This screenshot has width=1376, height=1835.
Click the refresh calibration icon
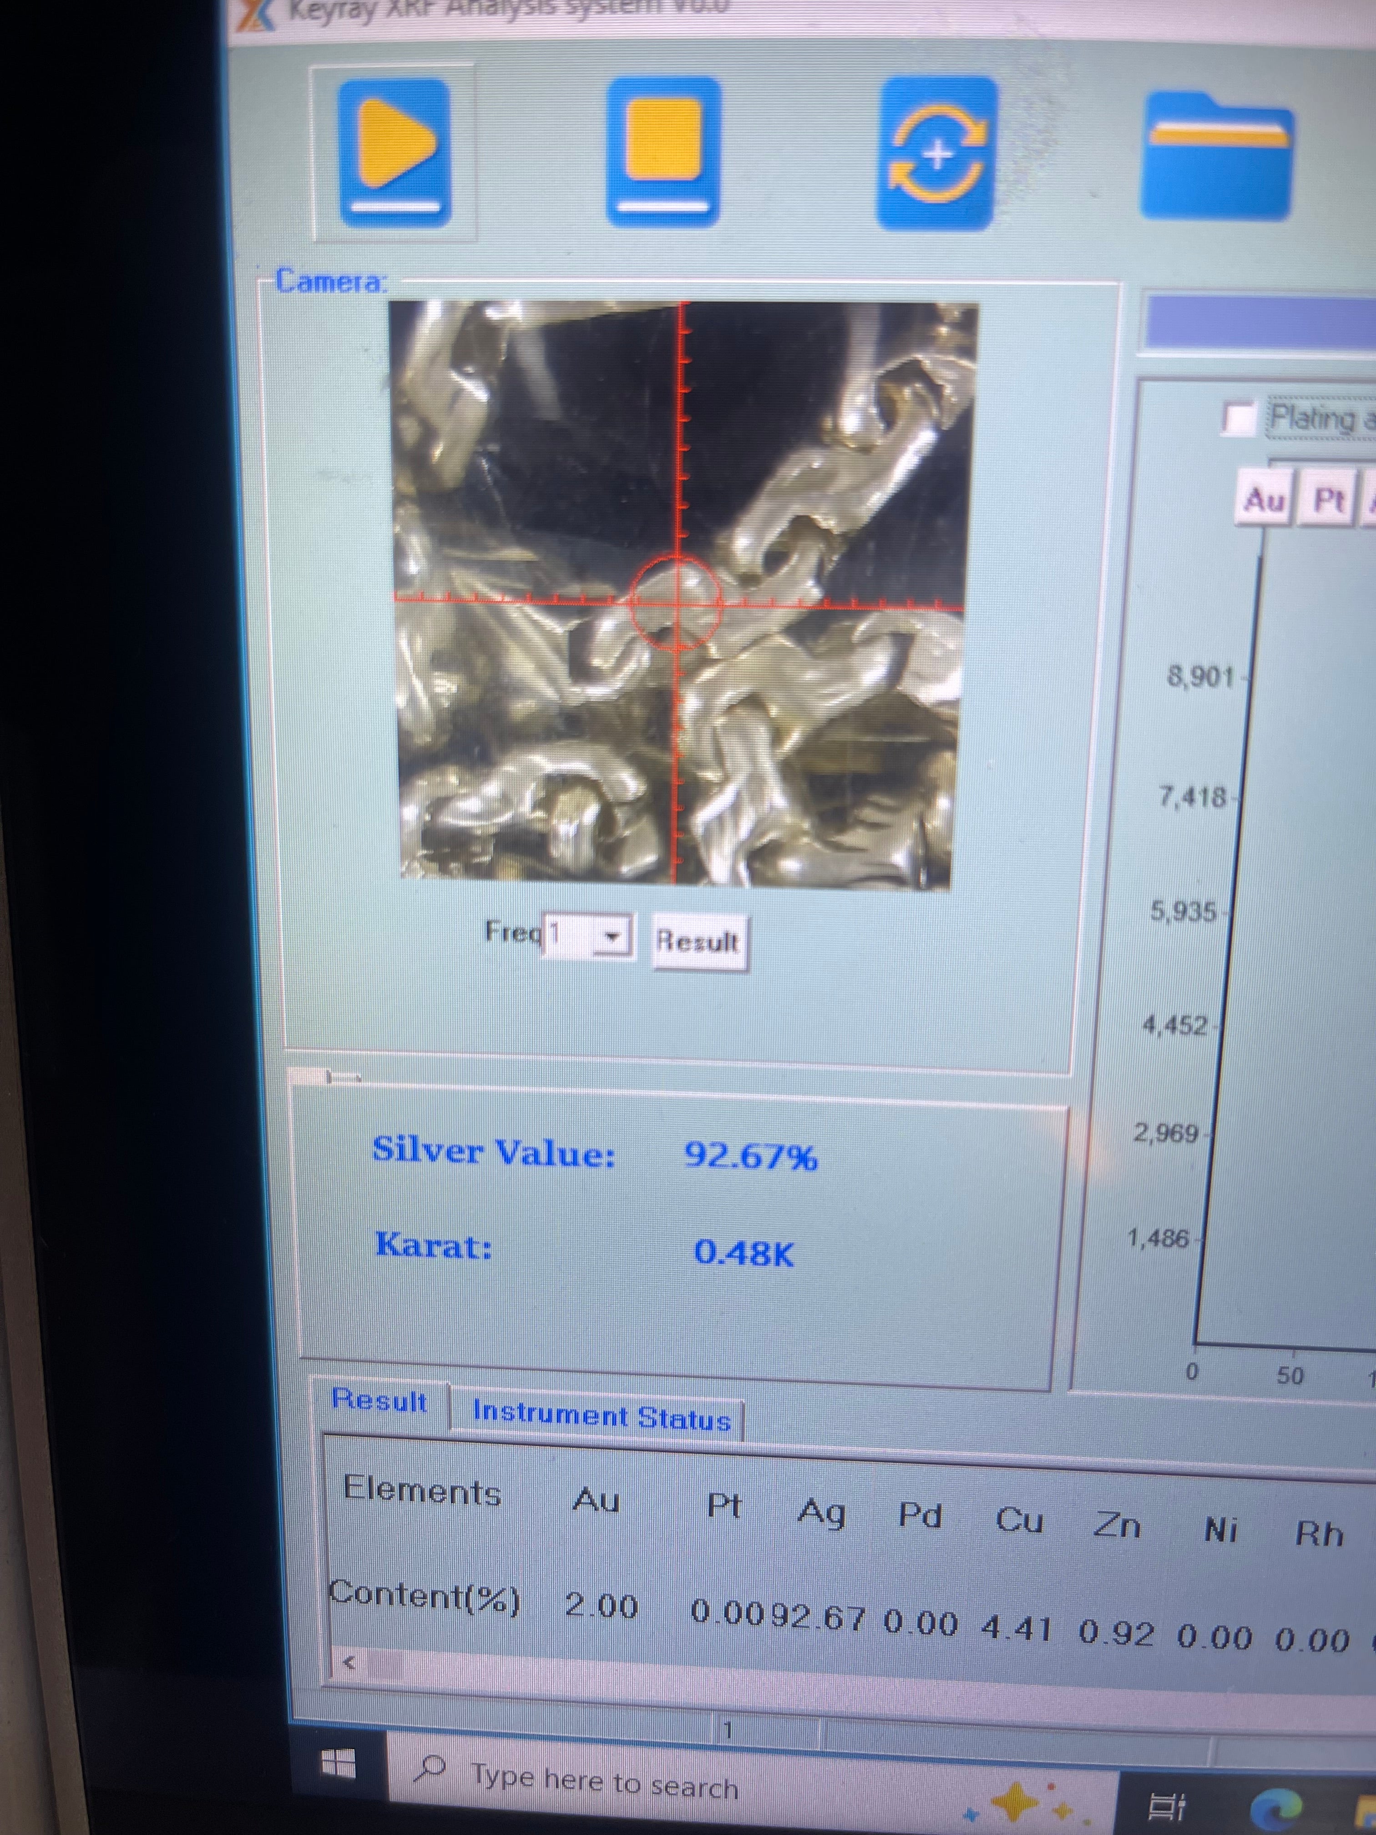pyautogui.click(x=937, y=152)
